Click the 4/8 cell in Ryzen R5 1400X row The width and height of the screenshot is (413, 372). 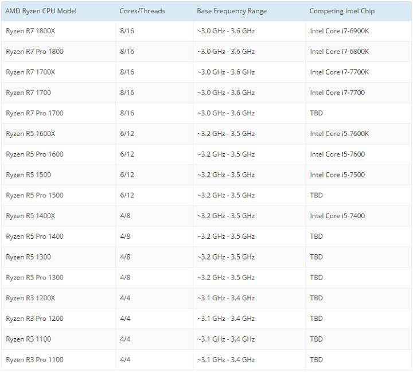click(154, 216)
